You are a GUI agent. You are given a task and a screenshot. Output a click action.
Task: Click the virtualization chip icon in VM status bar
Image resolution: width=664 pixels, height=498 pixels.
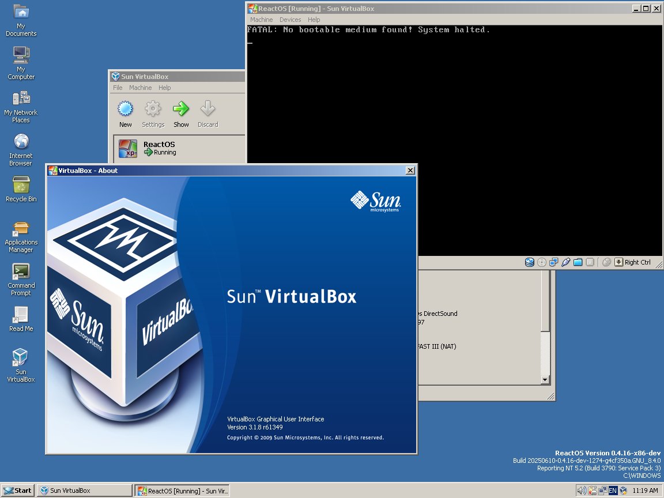(x=590, y=262)
